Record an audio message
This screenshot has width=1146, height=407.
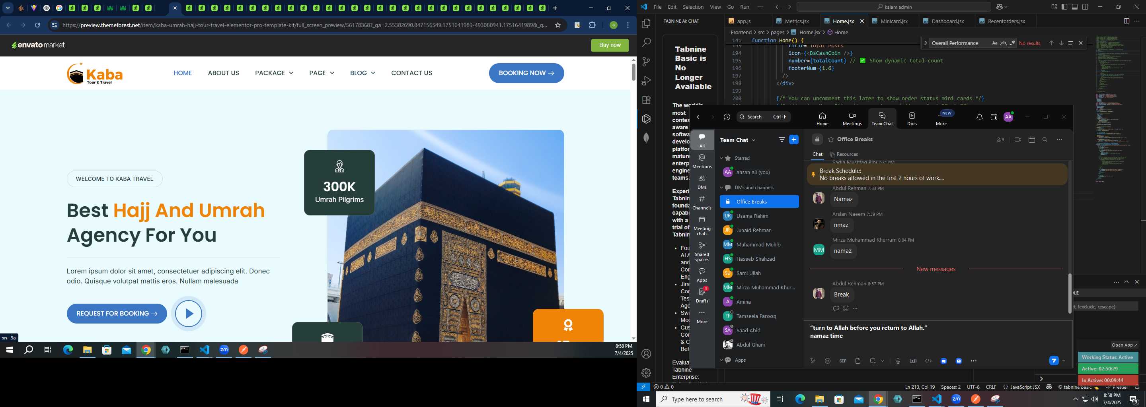coord(898,361)
